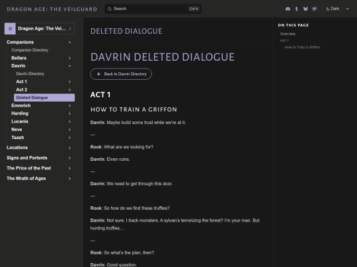Screen dimensions: 357x267
Task: Click the HOW TO TRAIN A GRIFFON heading
Action: tap(134, 109)
